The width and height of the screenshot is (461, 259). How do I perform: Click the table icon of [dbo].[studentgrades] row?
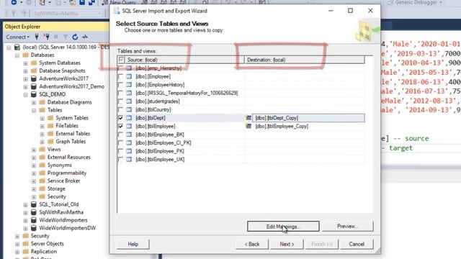click(129, 101)
